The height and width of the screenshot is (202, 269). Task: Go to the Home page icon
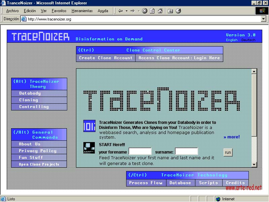pyautogui.click(x=160, y=11)
